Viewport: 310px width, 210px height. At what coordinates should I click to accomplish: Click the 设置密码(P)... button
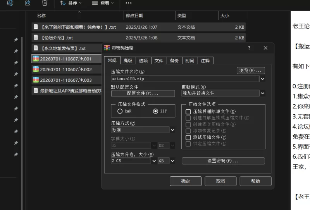point(223,161)
